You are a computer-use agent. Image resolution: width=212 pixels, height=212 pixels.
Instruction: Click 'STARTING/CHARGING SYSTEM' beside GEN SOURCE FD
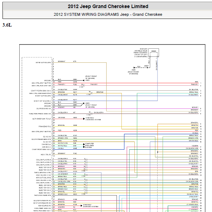(91, 206)
